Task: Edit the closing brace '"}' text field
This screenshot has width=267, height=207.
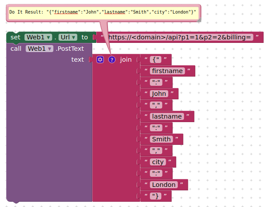Action: click(156, 196)
